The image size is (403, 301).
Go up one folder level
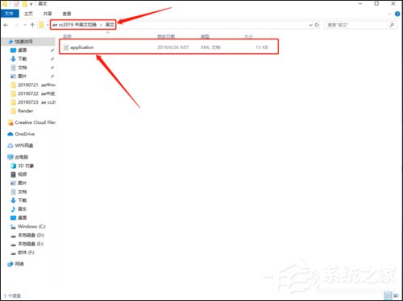[32, 25]
